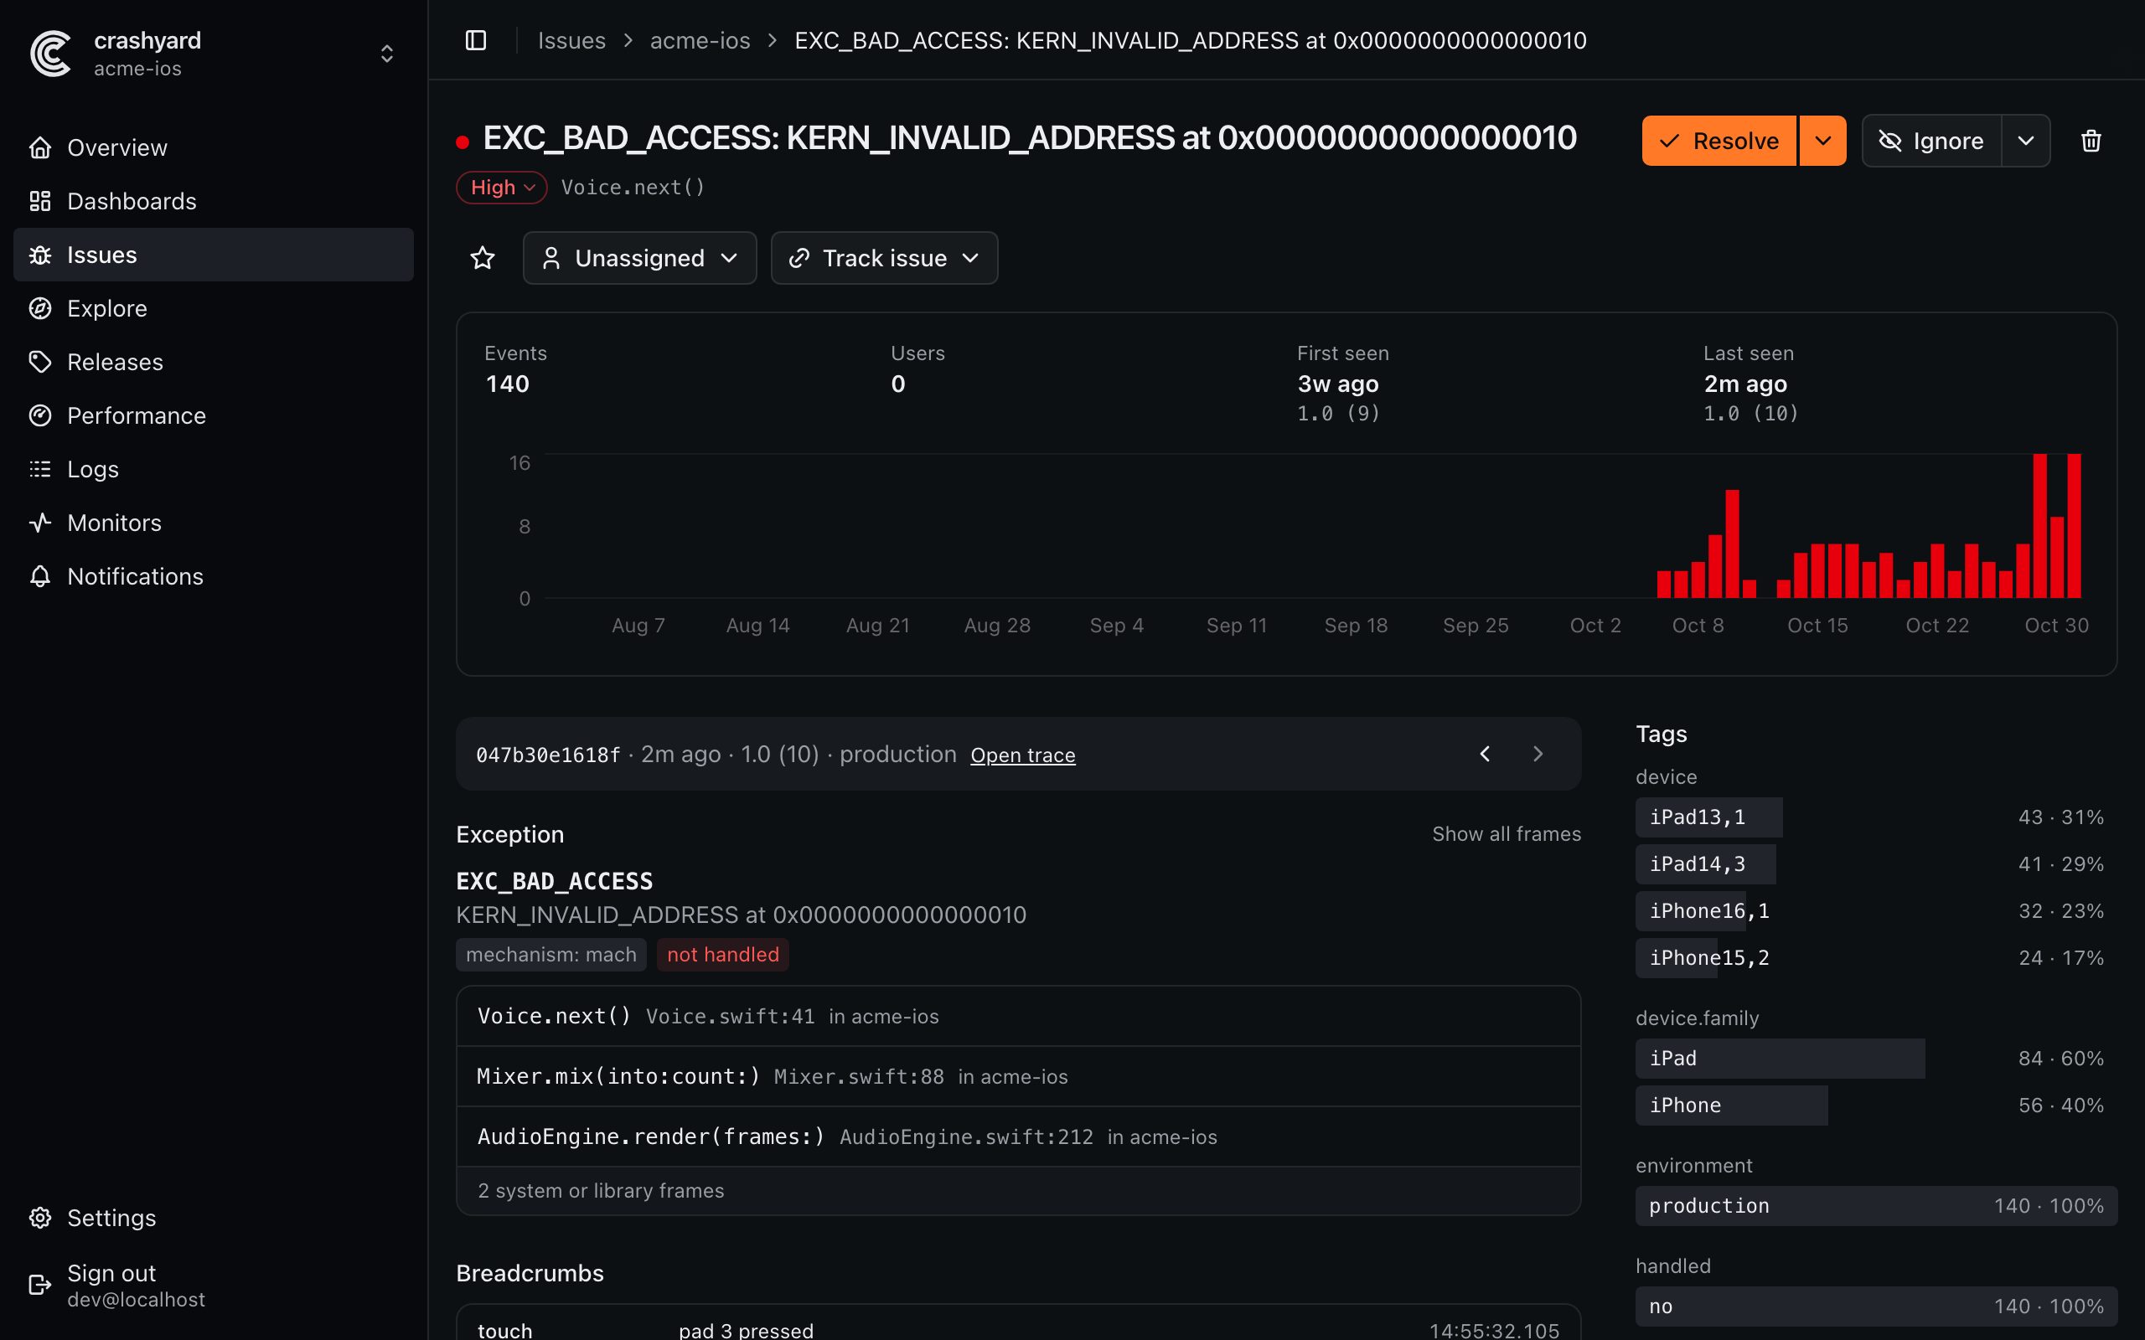Resolve the issue
The image size is (2145, 1340).
pos(1719,141)
